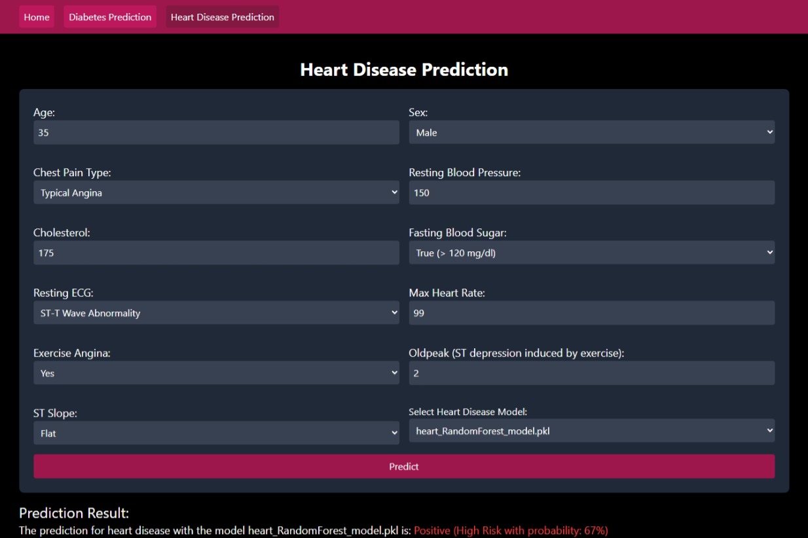Open the Exercise Angina dropdown

(x=216, y=373)
